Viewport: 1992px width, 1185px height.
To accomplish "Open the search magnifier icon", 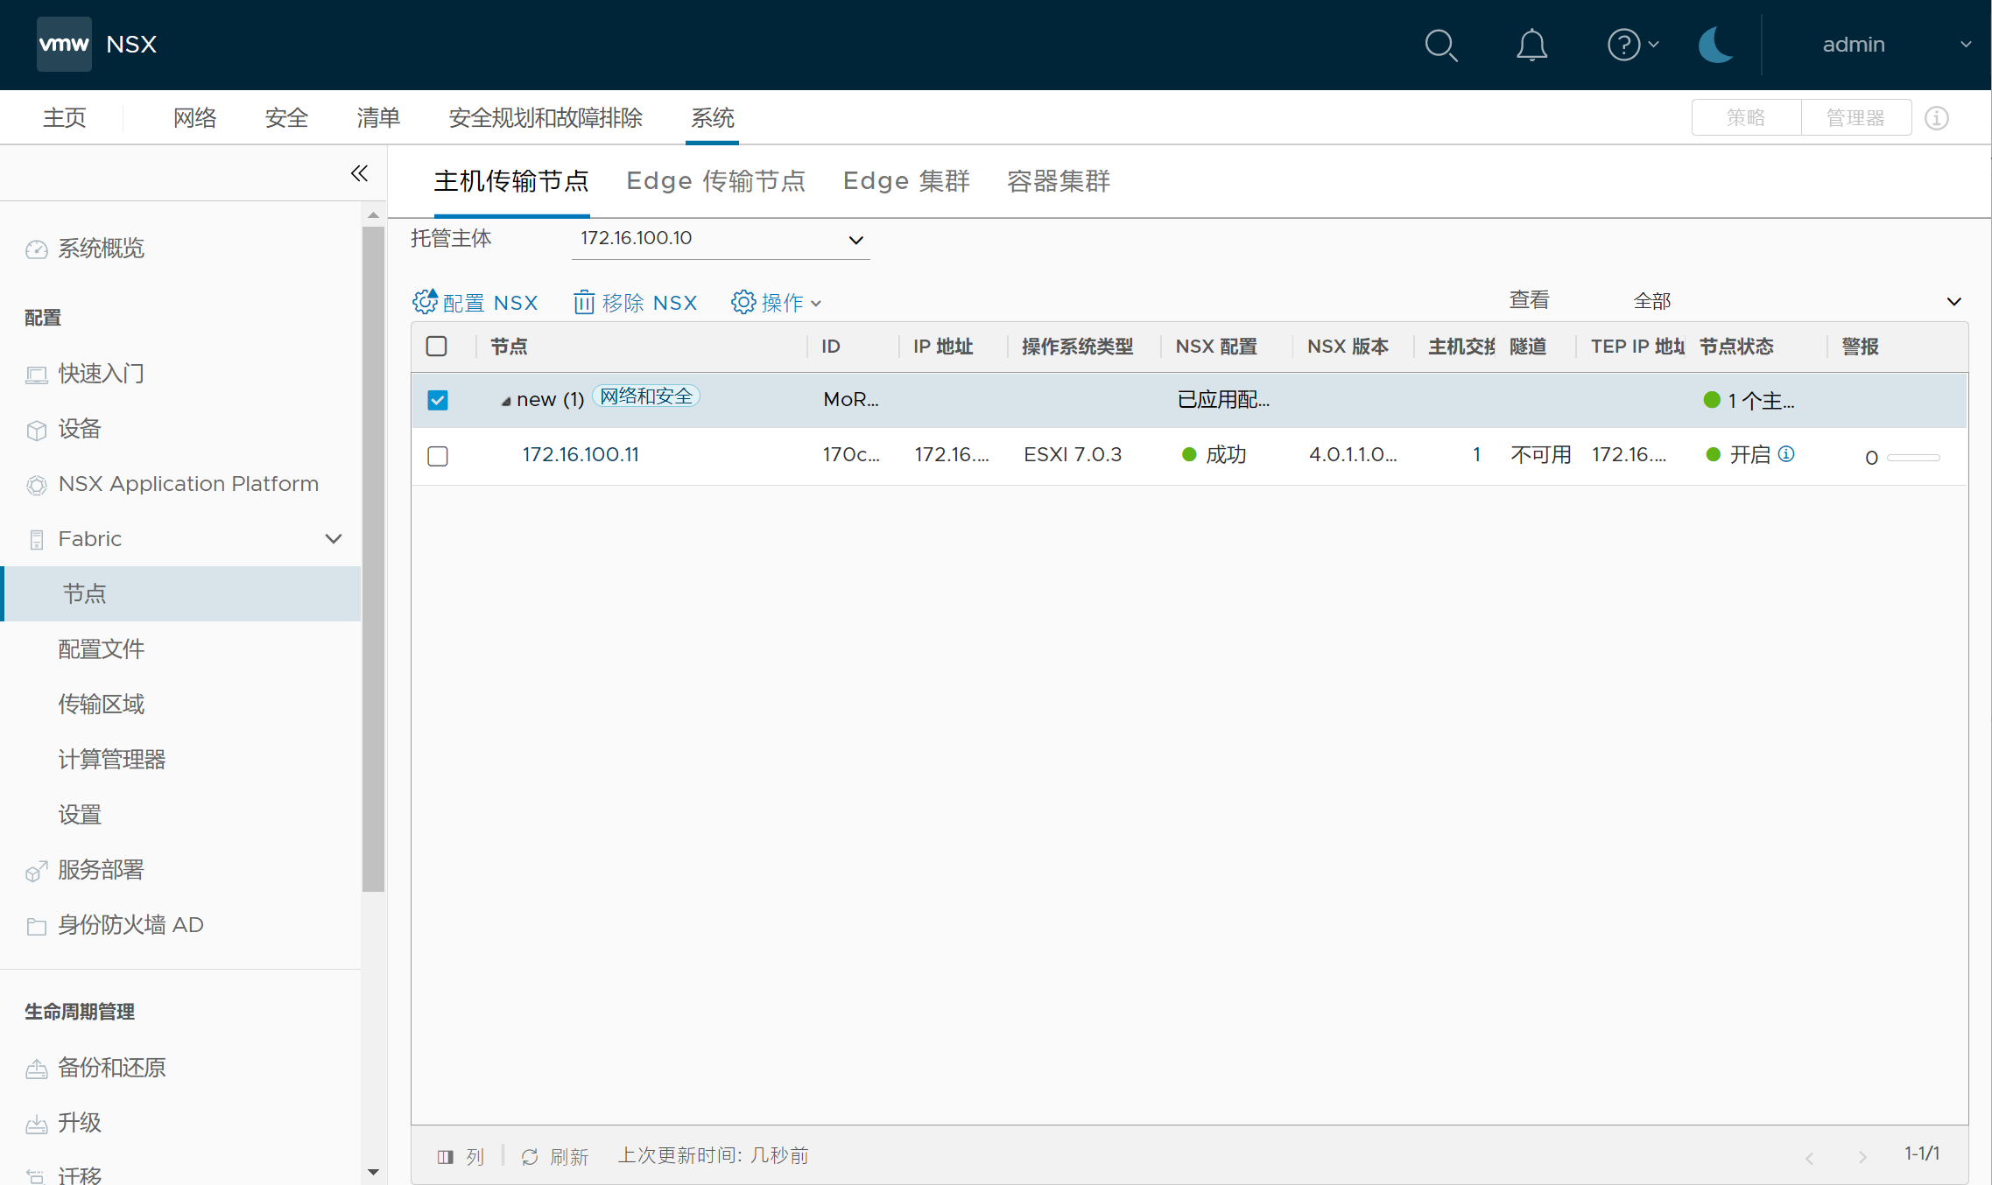I will (1440, 45).
